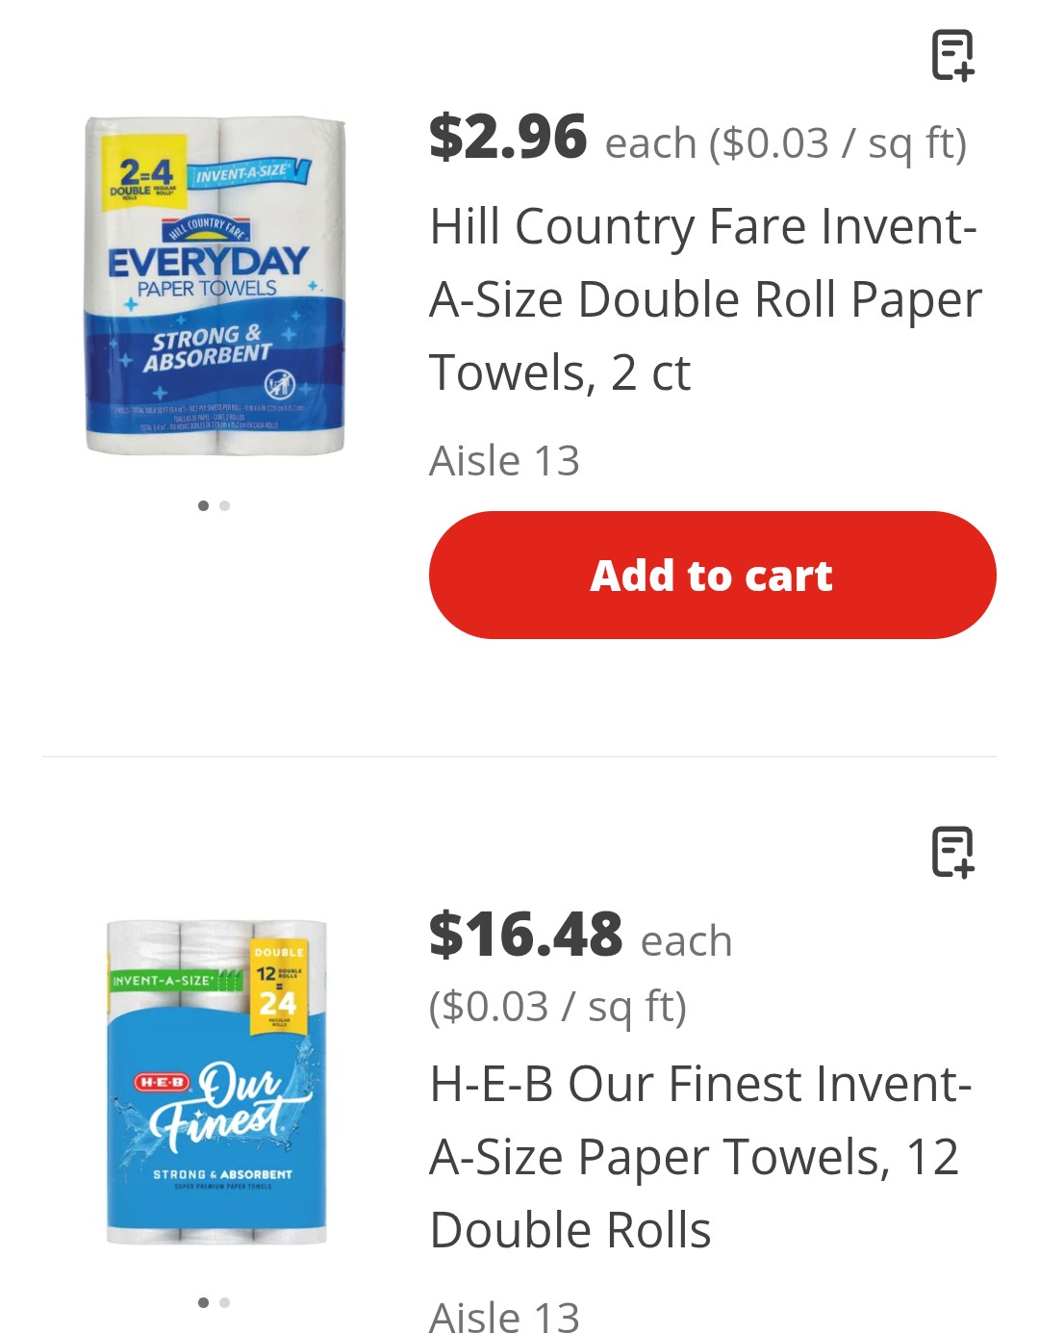Select second image dot under Our Finest package

point(225,1302)
